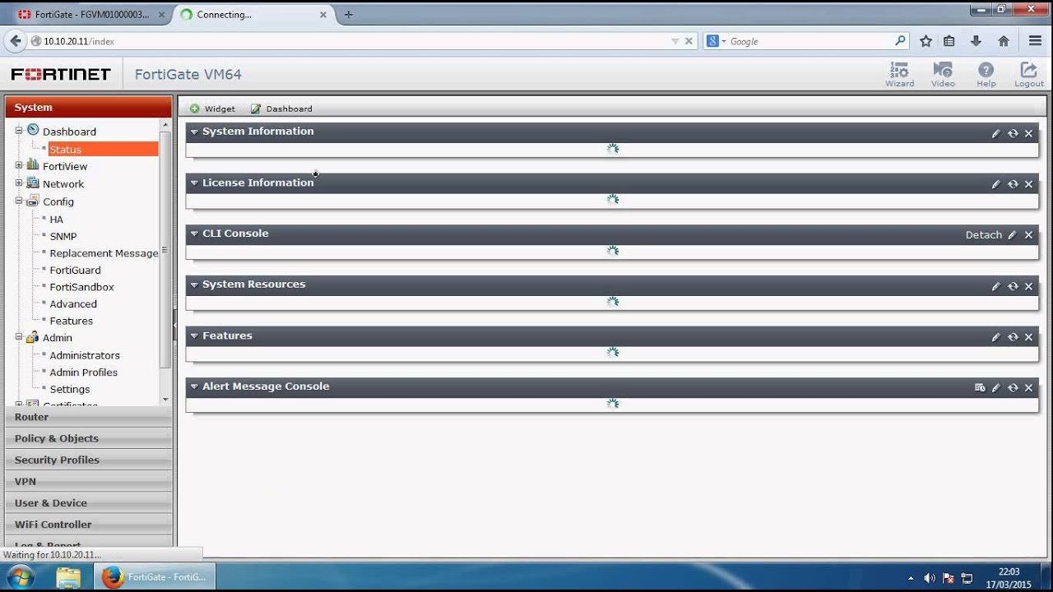Close the CLI Console widget
This screenshot has width=1053, height=592.
1028,235
